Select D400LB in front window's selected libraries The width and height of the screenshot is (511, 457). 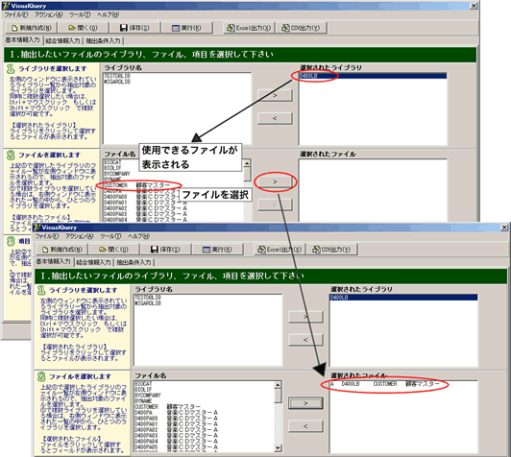(x=403, y=298)
